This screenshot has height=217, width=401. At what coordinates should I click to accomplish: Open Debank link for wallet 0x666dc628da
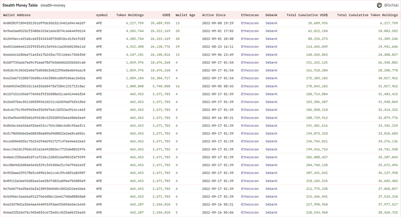coord(271,55)
